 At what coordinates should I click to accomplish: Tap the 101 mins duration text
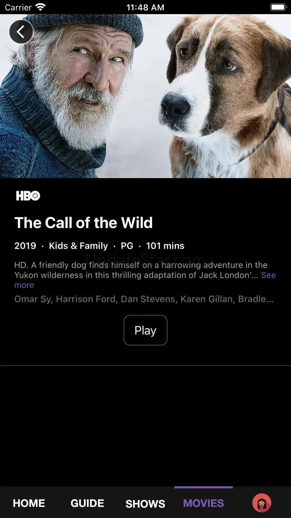point(165,246)
